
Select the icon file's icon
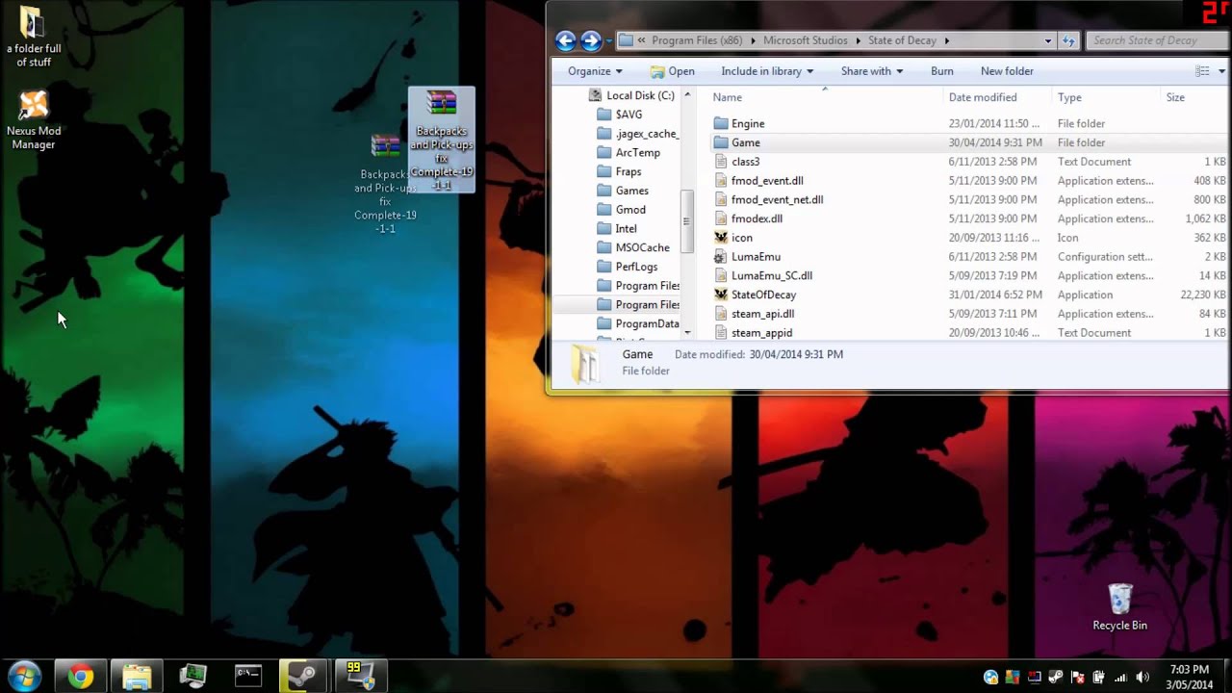click(x=721, y=238)
